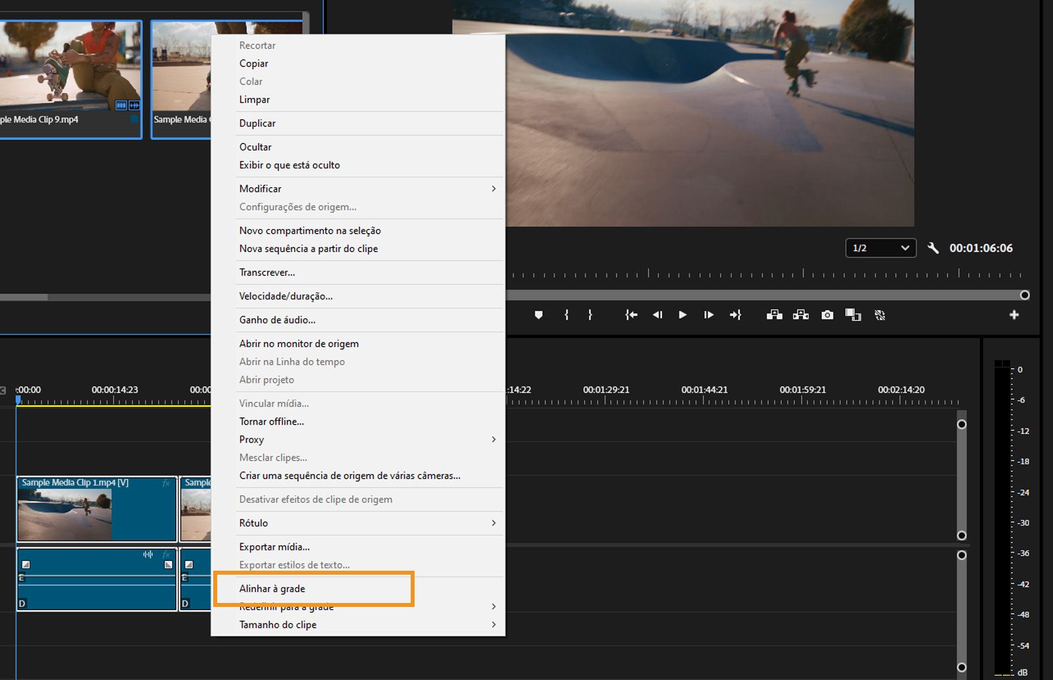Select 'Alinhar à grade' in context menu

[272, 588]
